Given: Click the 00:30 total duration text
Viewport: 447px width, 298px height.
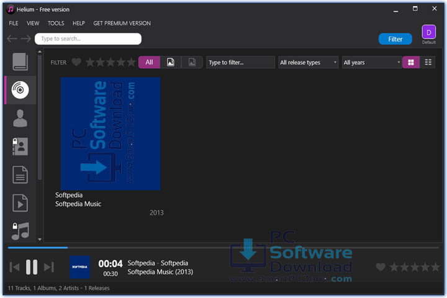Looking at the screenshot, I should [x=111, y=274].
